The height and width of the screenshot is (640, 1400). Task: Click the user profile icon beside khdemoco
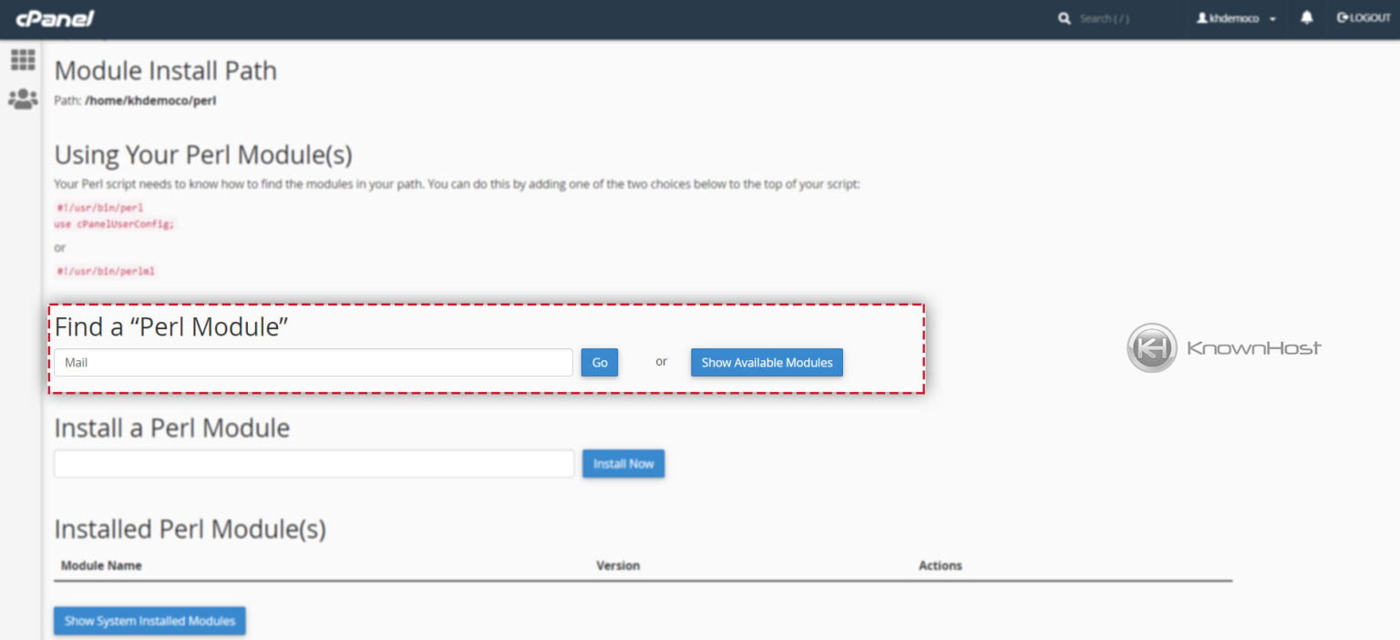[1201, 18]
